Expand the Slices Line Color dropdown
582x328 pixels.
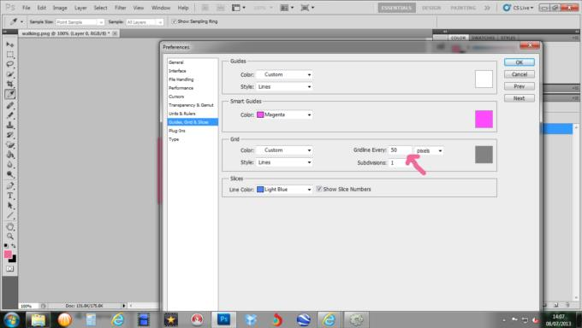(284, 190)
